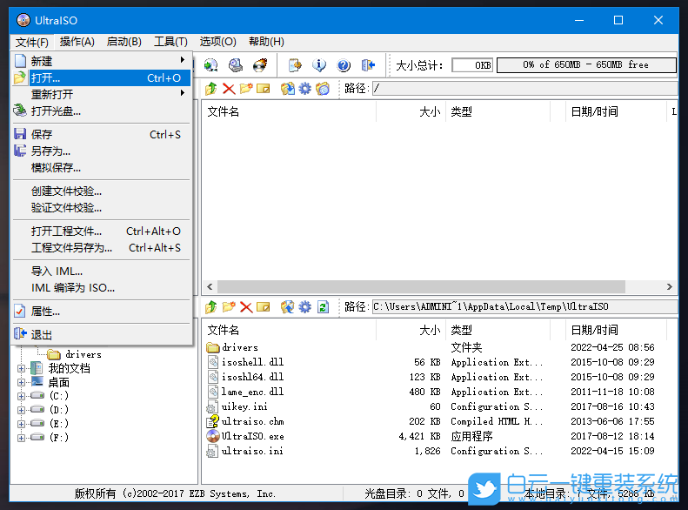Click the ultraiso.chm help file icon
This screenshot has height=510, width=688.
pyautogui.click(x=213, y=421)
